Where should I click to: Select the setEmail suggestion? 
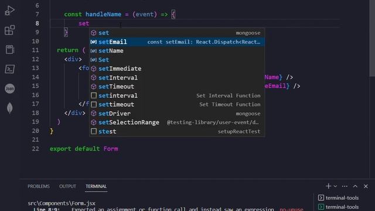pyautogui.click(x=177, y=42)
